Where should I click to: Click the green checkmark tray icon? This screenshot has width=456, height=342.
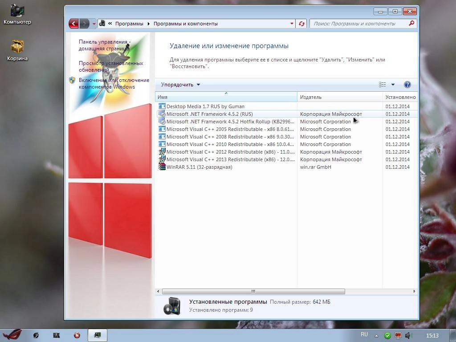point(387,336)
